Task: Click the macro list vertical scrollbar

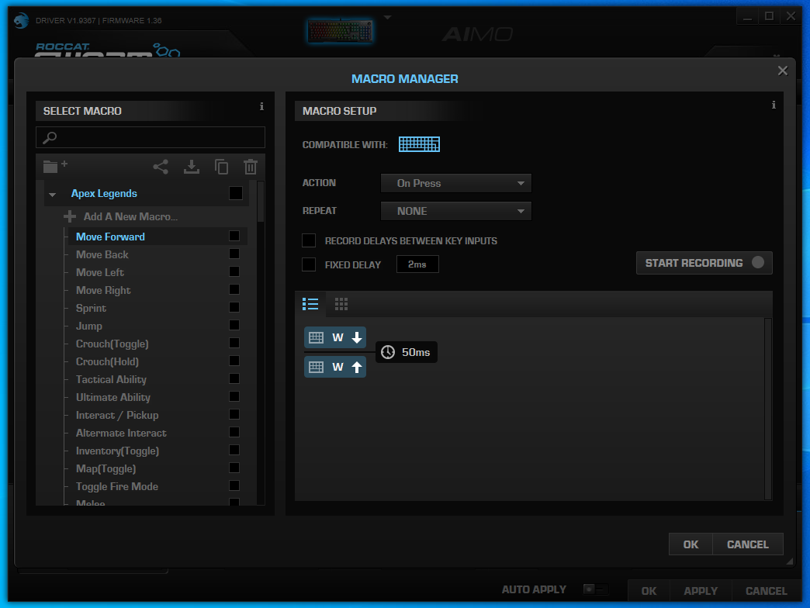Action: click(261, 202)
